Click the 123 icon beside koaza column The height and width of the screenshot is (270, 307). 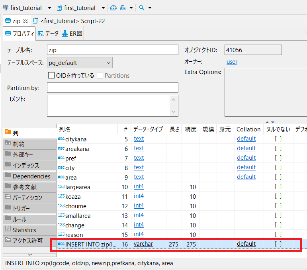[61, 196]
